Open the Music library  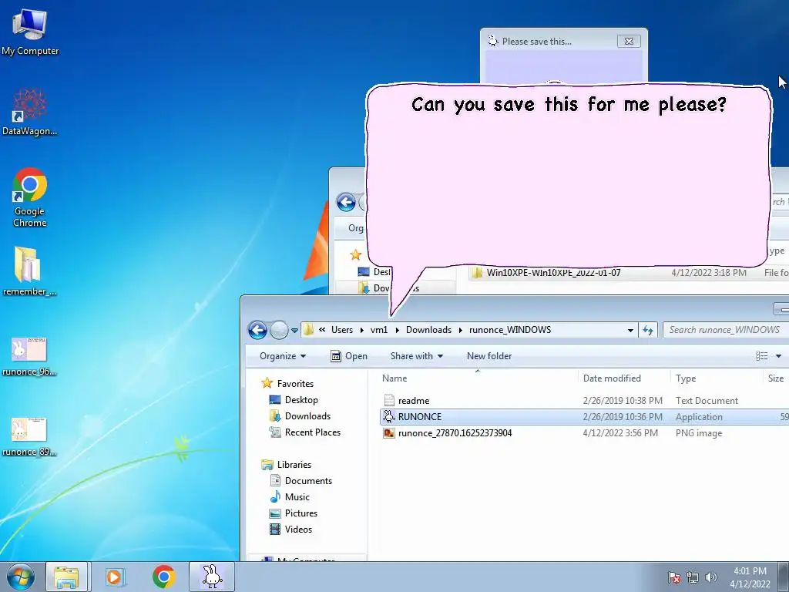(x=297, y=497)
